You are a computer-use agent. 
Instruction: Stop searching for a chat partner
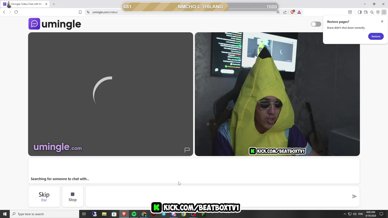(72, 197)
